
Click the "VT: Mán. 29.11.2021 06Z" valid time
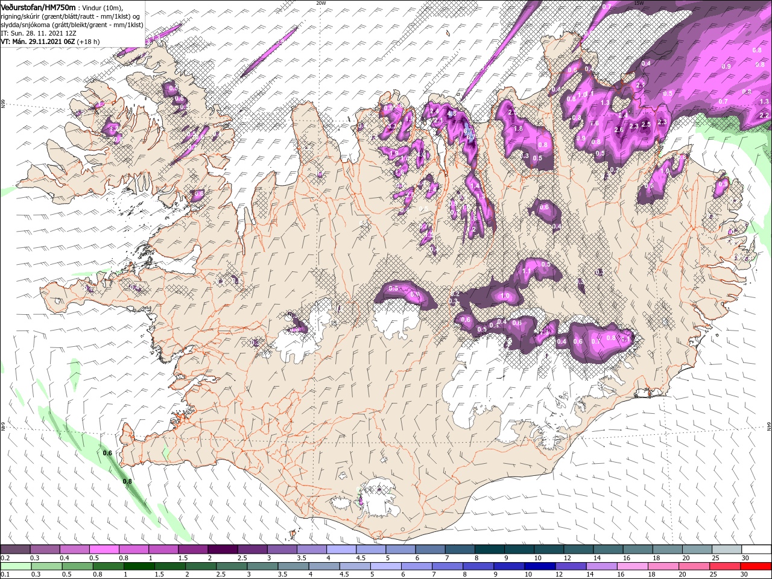coord(37,42)
